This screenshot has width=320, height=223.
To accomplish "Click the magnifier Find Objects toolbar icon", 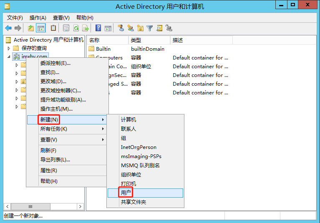I will (159, 28).
